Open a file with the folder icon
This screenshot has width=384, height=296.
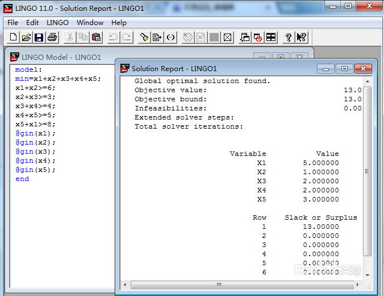coord(26,38)
